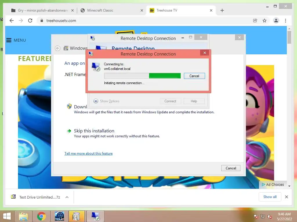297x222 pixels.
Task: Click Show all downloads
Action: (270, 197)
